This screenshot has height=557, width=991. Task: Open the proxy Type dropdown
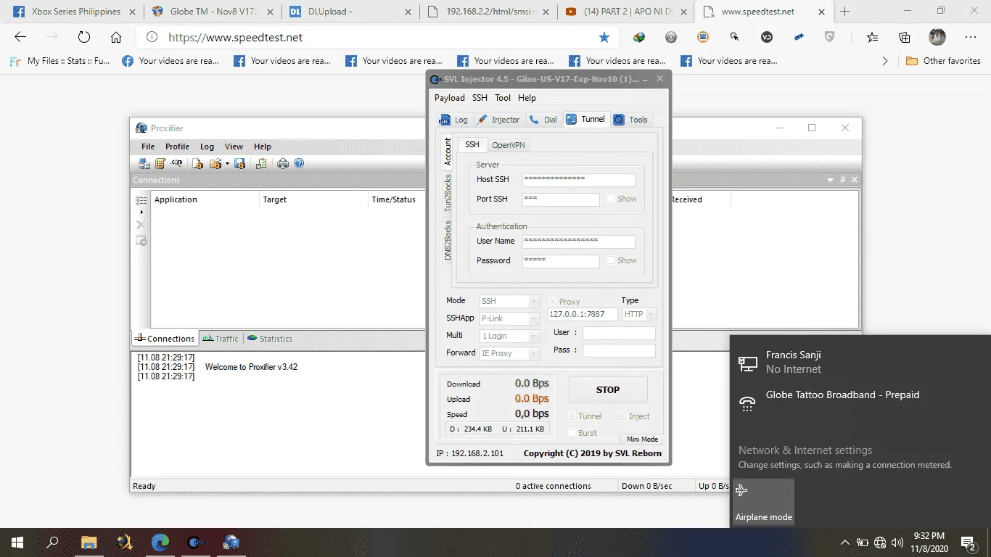[639, 314]
